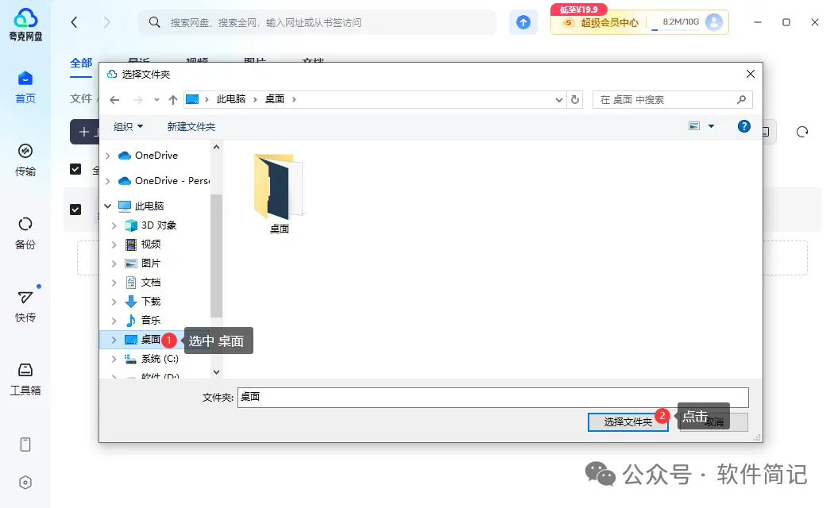
Task: Open the 超级会员中心 link
Action: click(x=609, y=22)
